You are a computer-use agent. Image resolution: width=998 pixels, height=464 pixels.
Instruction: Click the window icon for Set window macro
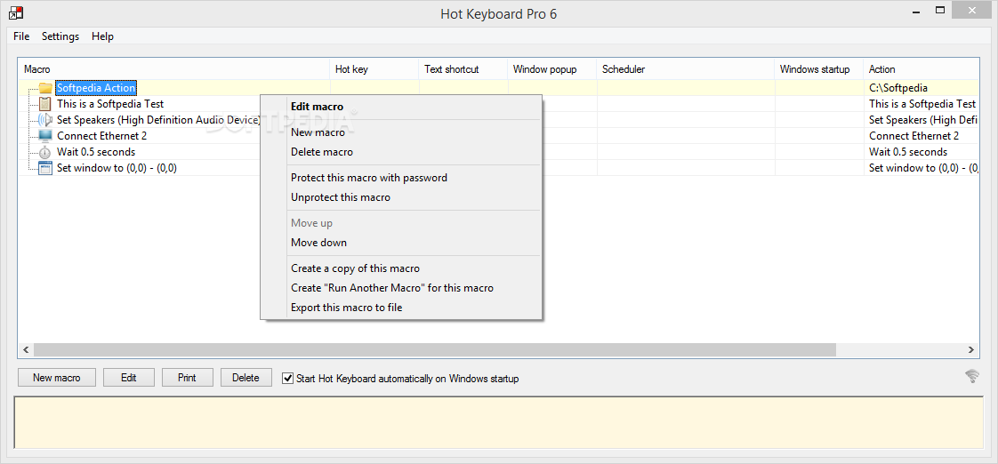pos(45,168)
